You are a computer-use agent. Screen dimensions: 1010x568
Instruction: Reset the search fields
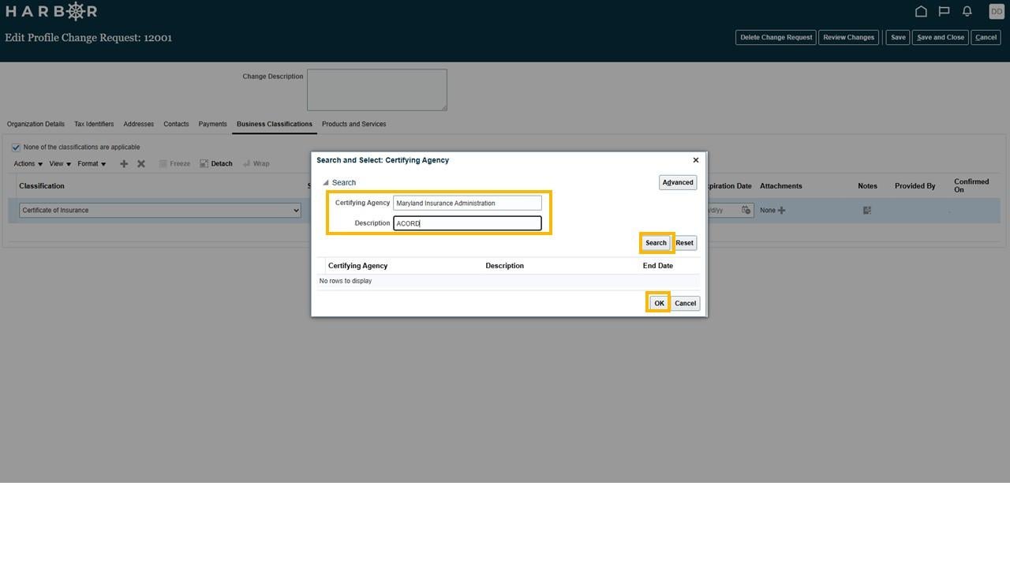point(685,243)
